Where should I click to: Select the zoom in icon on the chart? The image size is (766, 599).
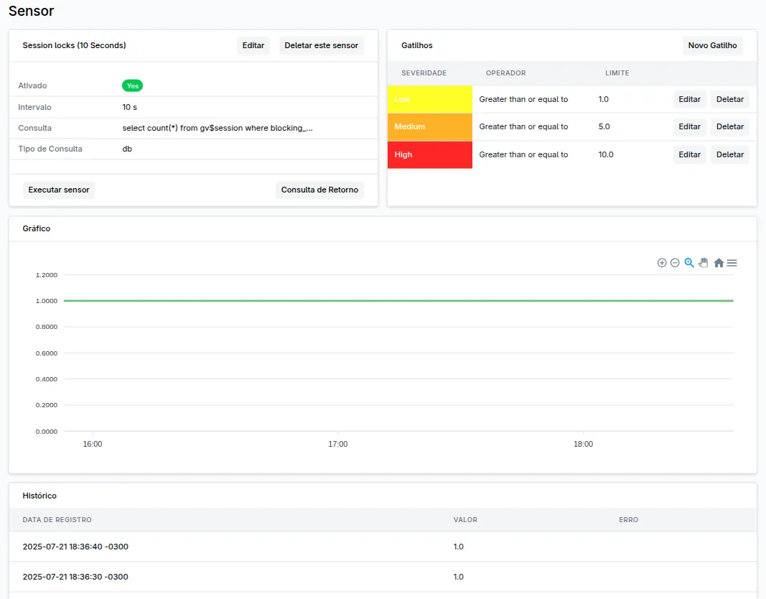click(x=662, y=263)
